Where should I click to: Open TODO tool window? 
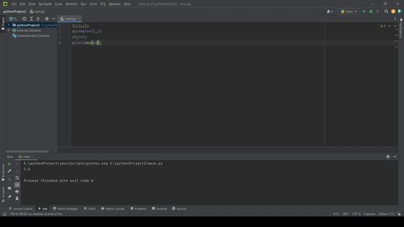coord(90,209)
